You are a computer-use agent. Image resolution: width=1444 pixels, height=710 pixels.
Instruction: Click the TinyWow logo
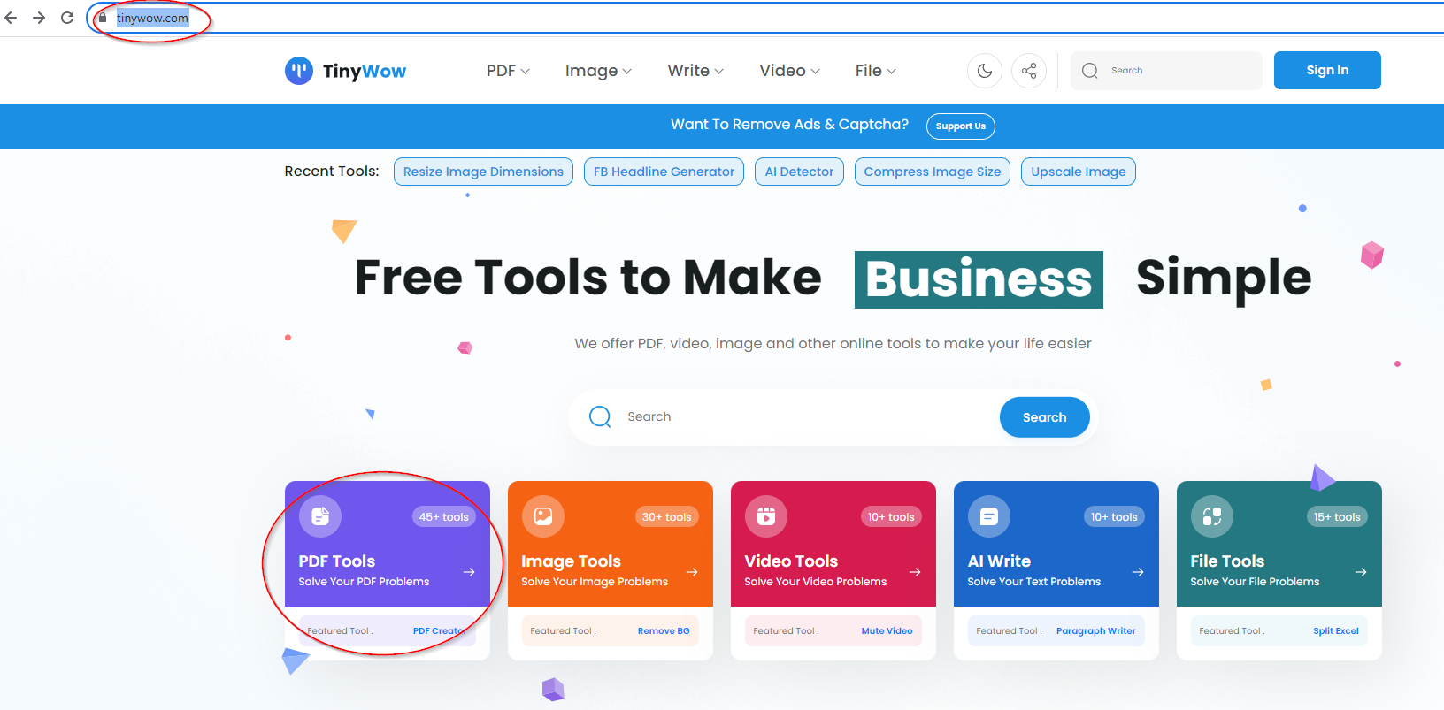click(x=345, y=71)
